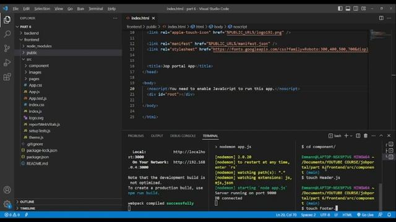Open the Selection menu

pos(42,9)
